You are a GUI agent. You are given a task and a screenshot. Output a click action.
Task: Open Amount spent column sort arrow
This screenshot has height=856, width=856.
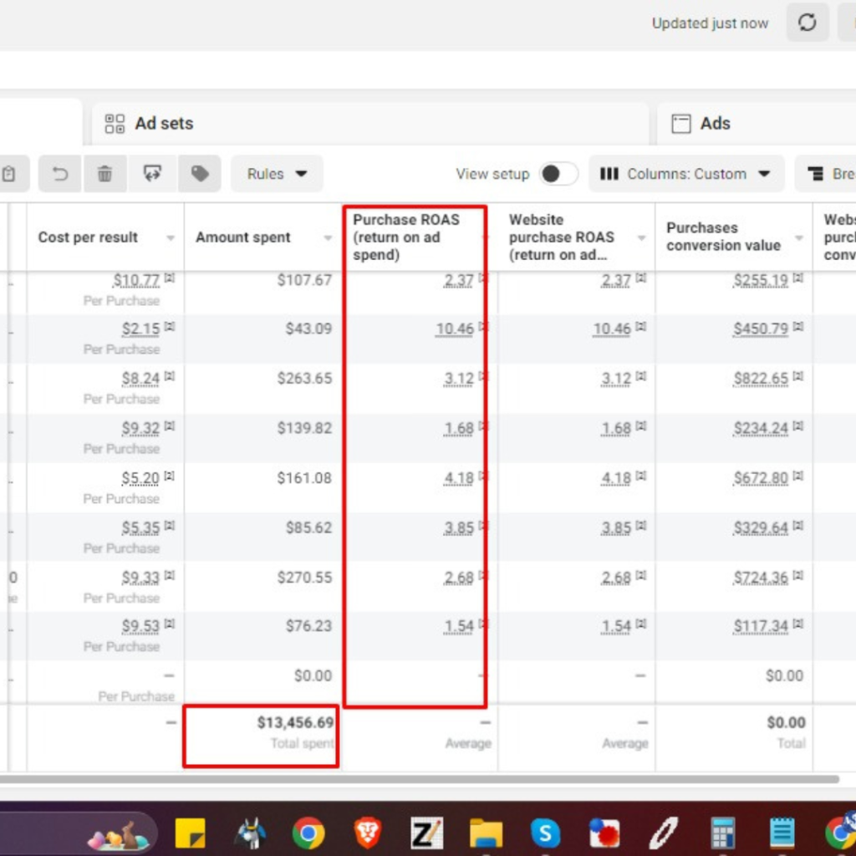(328, 238)
